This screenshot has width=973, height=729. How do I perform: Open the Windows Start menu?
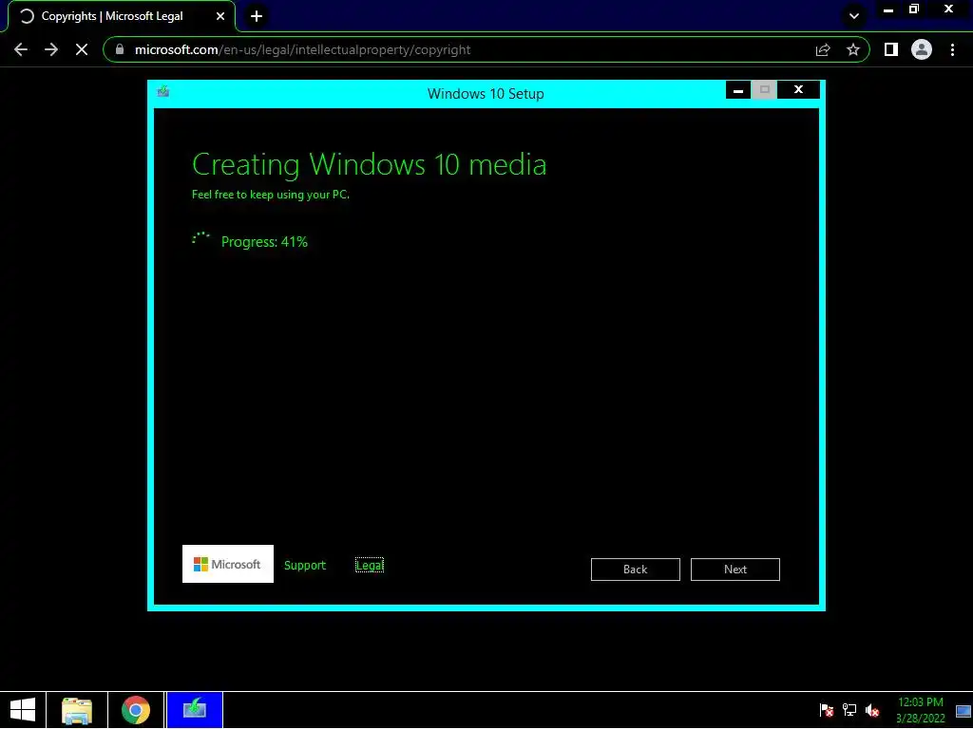[23, 710]
